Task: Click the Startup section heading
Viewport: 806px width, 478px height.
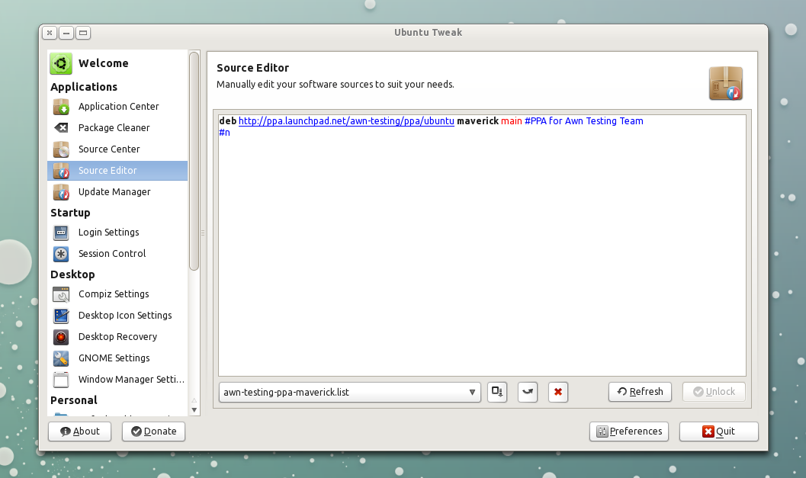Action: pos(70,213)
